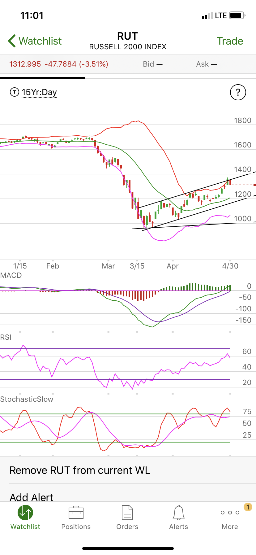Image resolution: width=256 pixels, height=555 pixels.
Task: Switch to Watchlist tab
Action: [x=25, y=518]
